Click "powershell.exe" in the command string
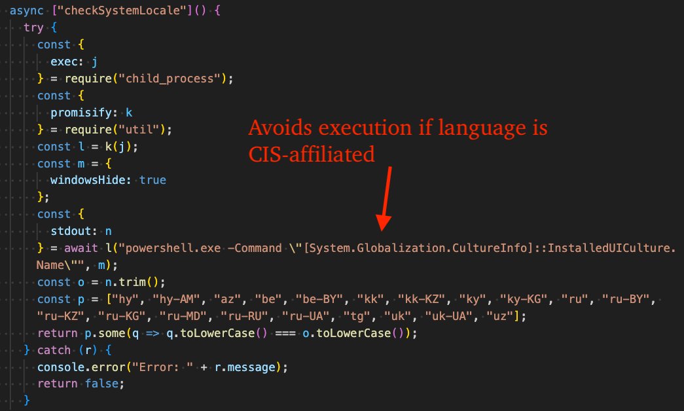Screen dimensions: 684x411 coord(173,248)
